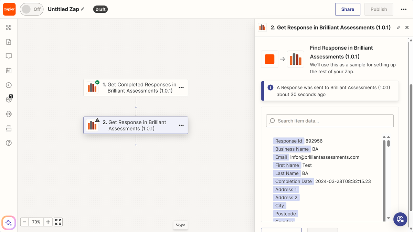The height and width of the screenshot is (232, 413).
Task: Expand options for step 1 via ellipsis
Action: coord(181,87)
